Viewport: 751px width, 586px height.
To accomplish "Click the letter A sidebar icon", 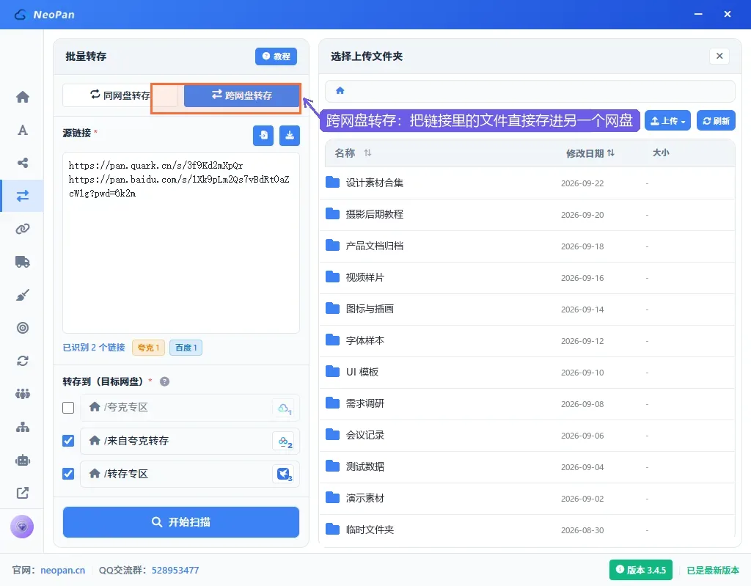I will click(23, 131).
